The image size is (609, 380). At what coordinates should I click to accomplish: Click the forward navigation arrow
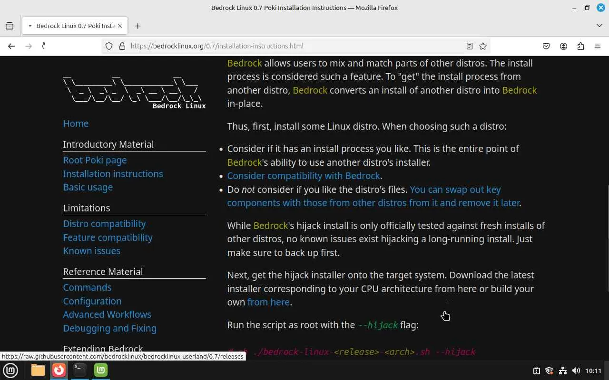pos(29,46)
